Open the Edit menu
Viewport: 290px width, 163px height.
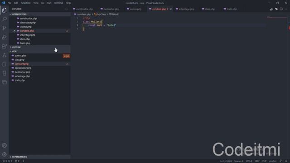coord(16,3)
